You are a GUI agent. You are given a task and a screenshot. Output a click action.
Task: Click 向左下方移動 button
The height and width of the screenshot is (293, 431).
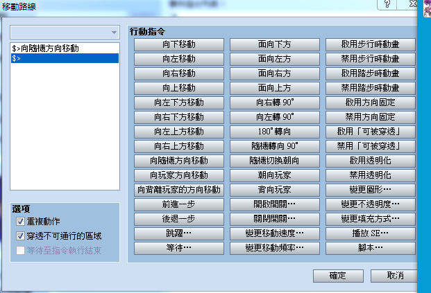[x=179, y=103]
